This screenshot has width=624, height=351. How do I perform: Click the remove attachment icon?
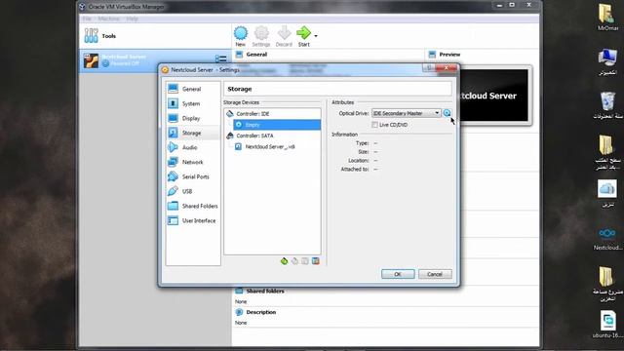pos(316,261)
